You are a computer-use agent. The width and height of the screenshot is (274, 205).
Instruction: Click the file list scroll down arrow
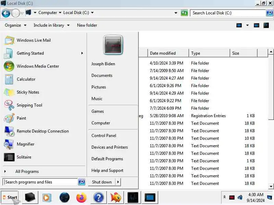271,186
